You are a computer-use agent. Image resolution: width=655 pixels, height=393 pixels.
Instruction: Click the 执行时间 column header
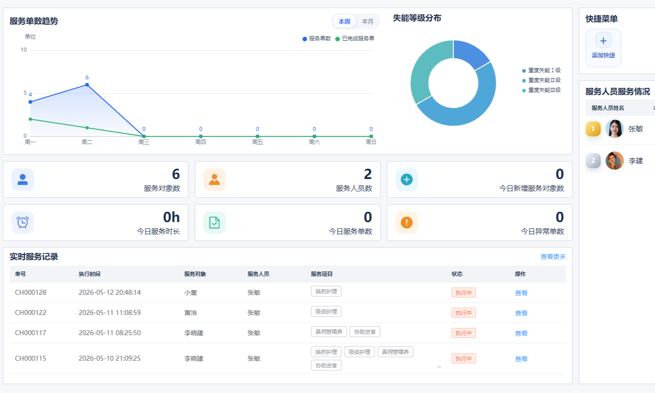click(x=89, y=274)
